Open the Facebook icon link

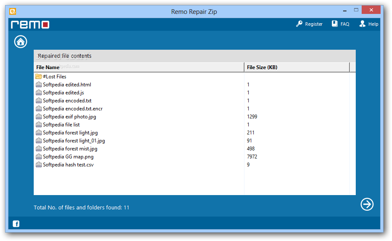tap(16, 224)
